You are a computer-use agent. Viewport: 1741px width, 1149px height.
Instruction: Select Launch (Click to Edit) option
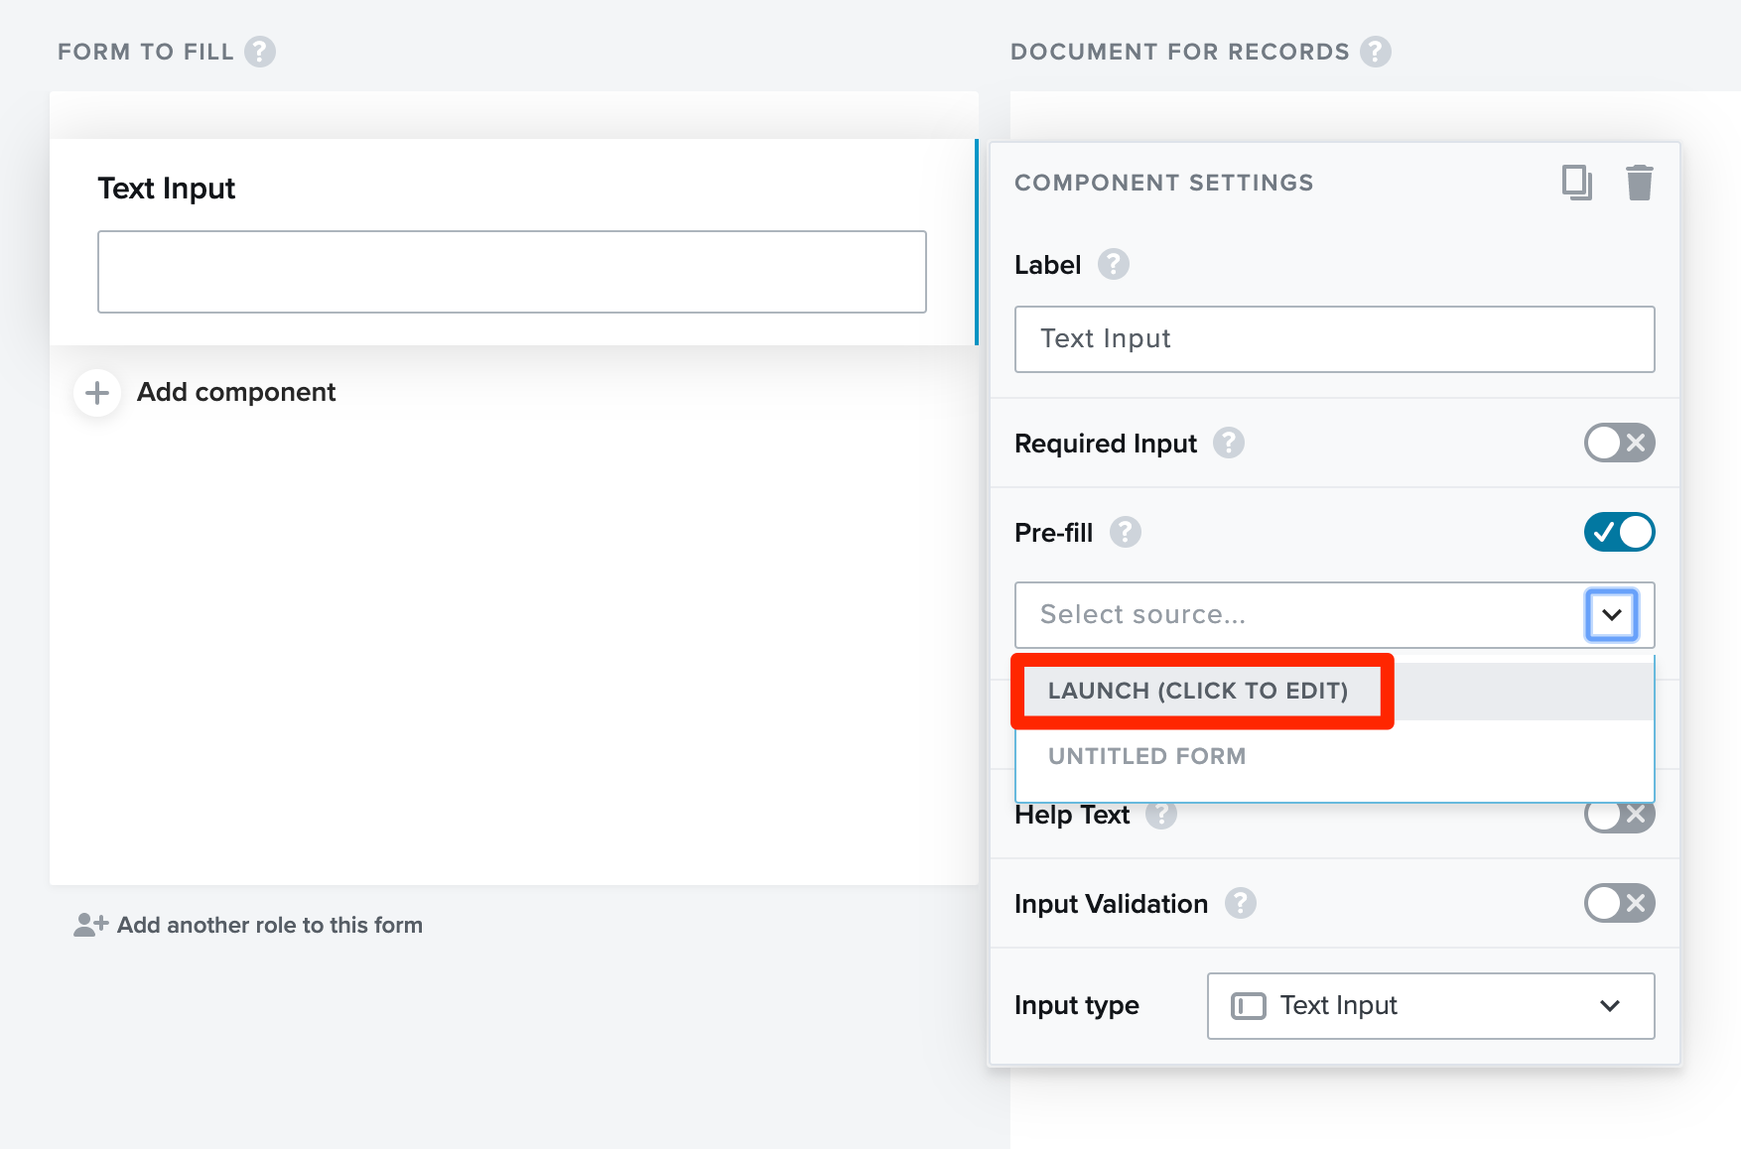(1198, 691)
